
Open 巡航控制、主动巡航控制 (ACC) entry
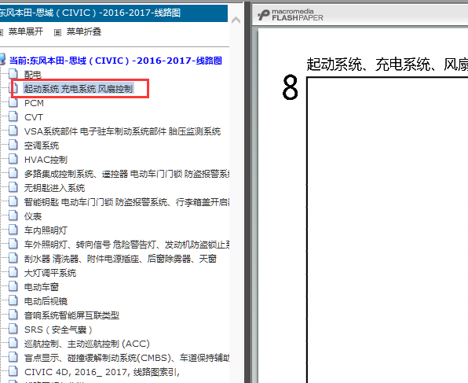click(x=87, y=344)
